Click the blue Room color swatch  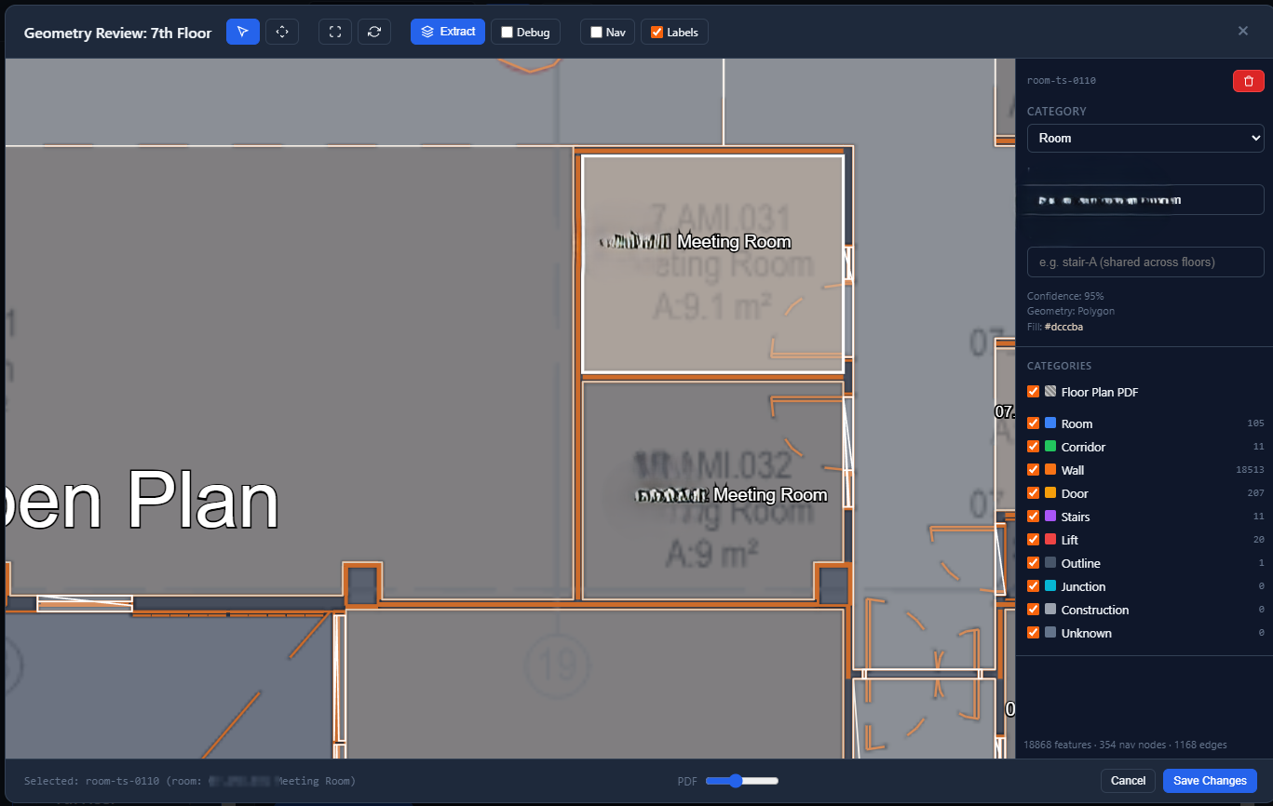point(1050,423)
